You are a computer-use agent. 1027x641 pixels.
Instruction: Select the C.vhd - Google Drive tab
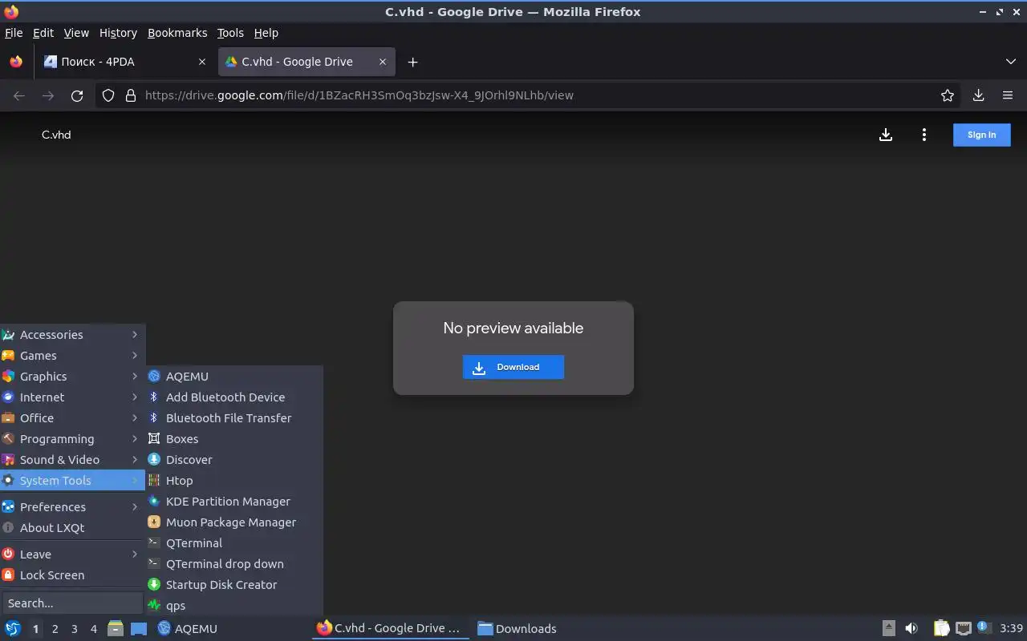[x=306, y=62]
